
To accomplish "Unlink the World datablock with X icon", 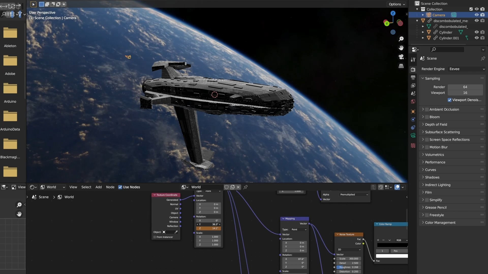I will (238, 187).
